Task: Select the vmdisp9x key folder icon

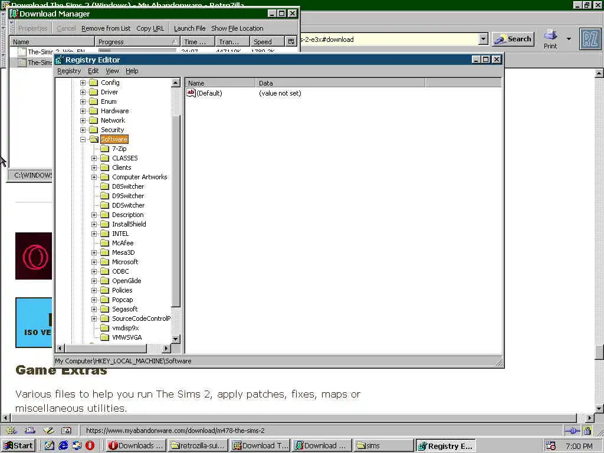Action: click(x=105, y=328)
